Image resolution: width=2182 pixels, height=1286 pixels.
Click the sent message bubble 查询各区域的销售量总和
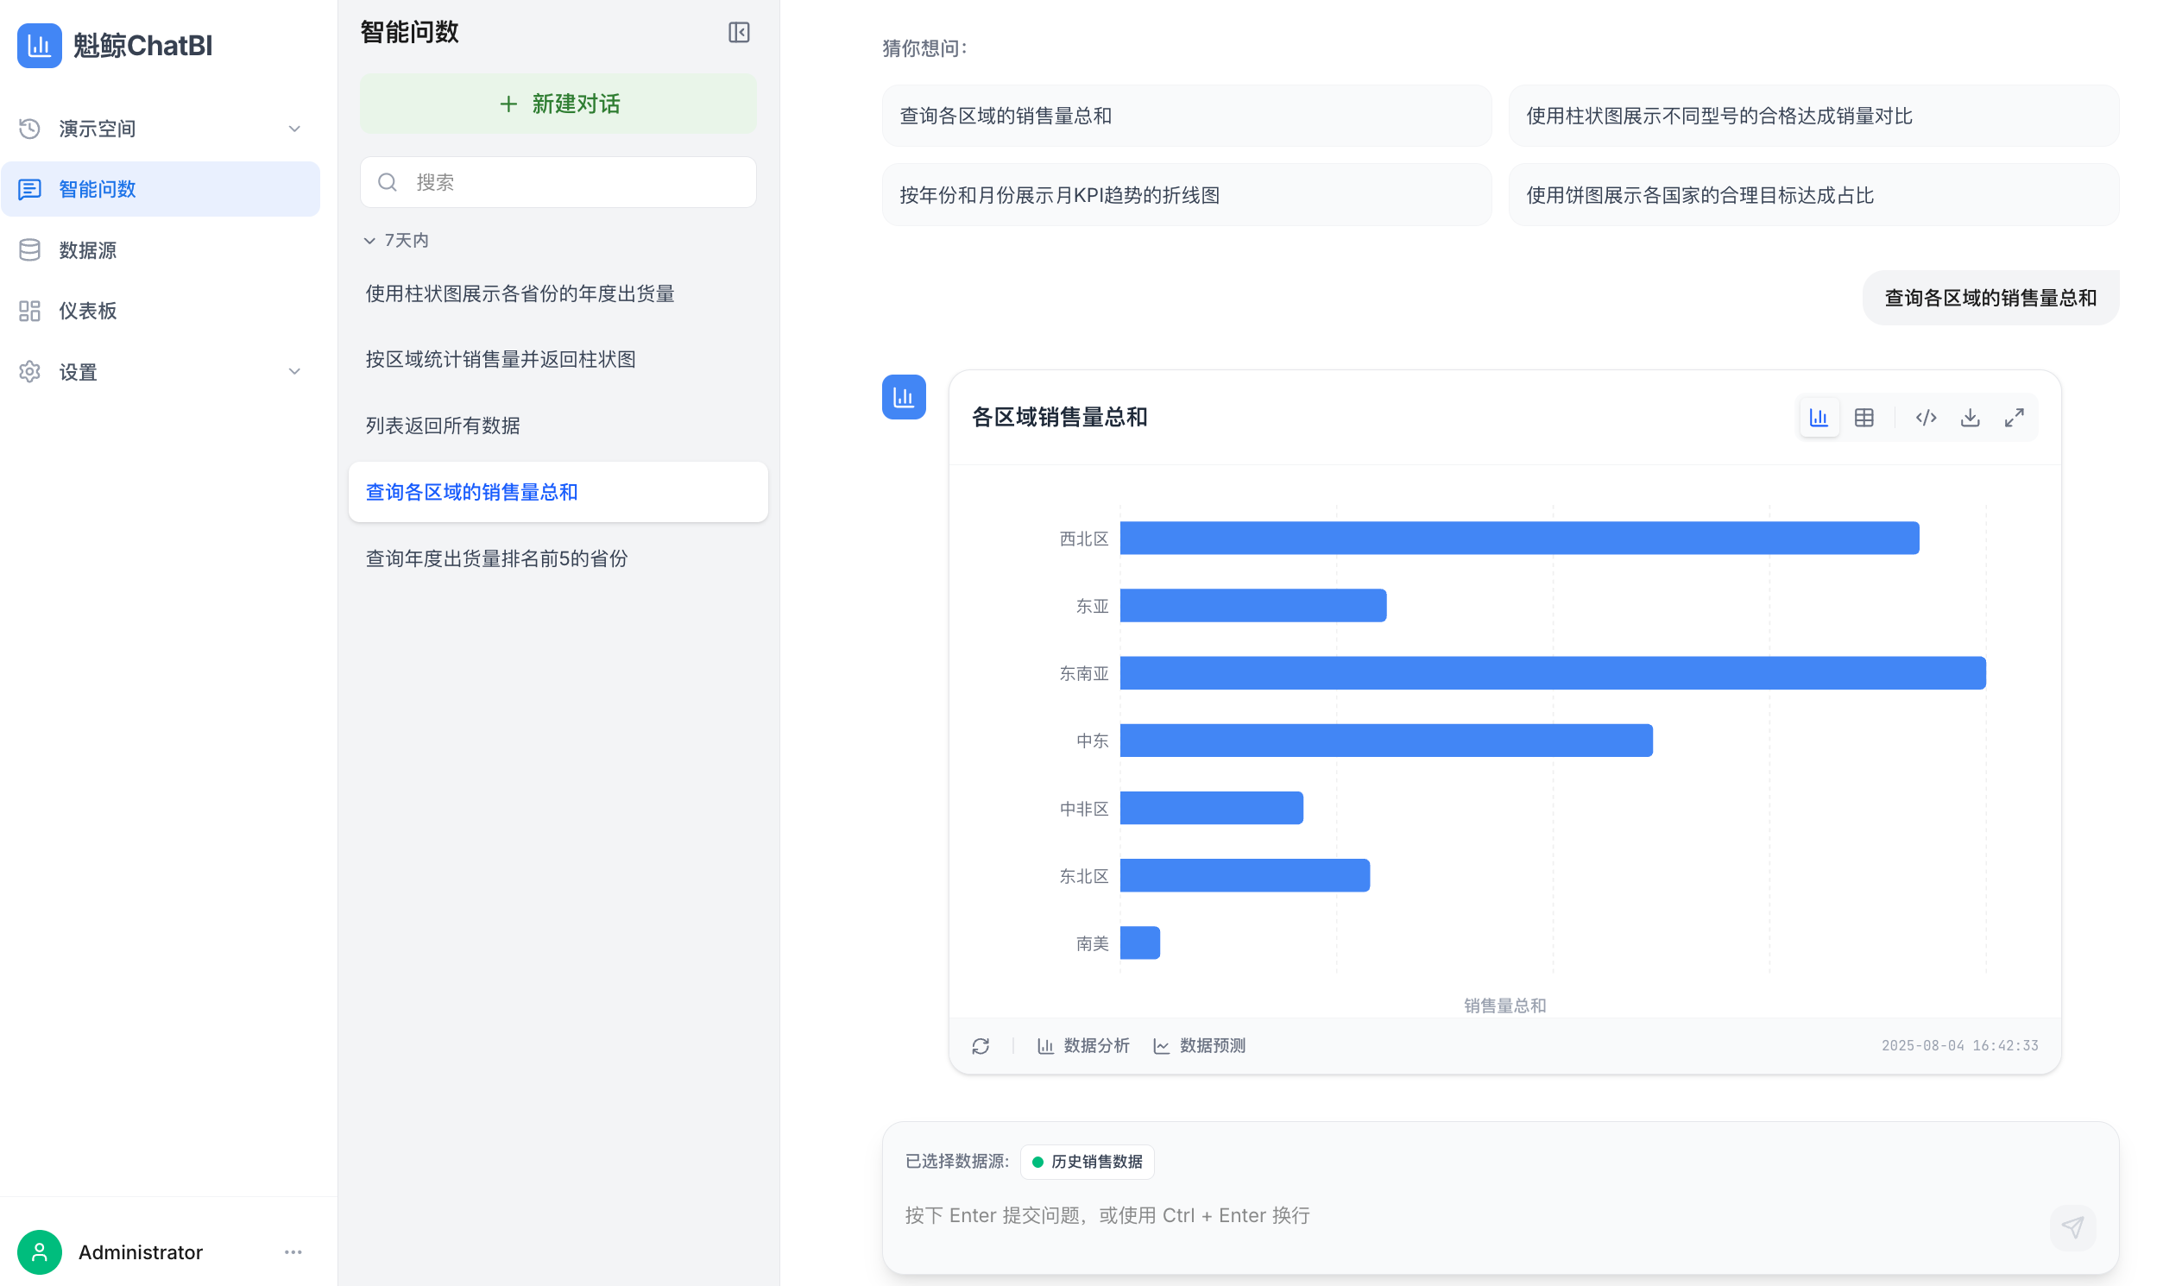click(x=1990, y=298)
